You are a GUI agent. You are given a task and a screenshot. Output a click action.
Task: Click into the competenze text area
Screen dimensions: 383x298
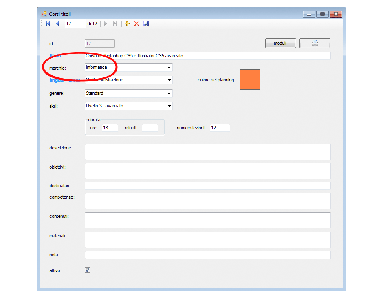[208, 201]
